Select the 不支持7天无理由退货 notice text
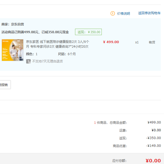 click(x=47, y=61)
